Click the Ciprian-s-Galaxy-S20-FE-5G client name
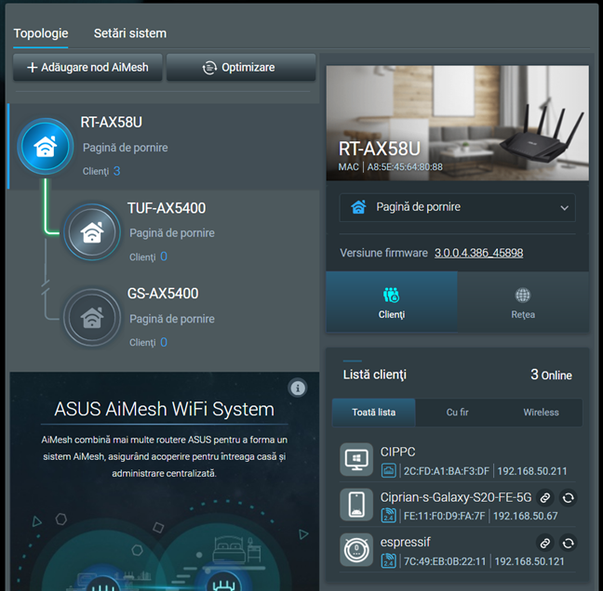 point(456,497)
